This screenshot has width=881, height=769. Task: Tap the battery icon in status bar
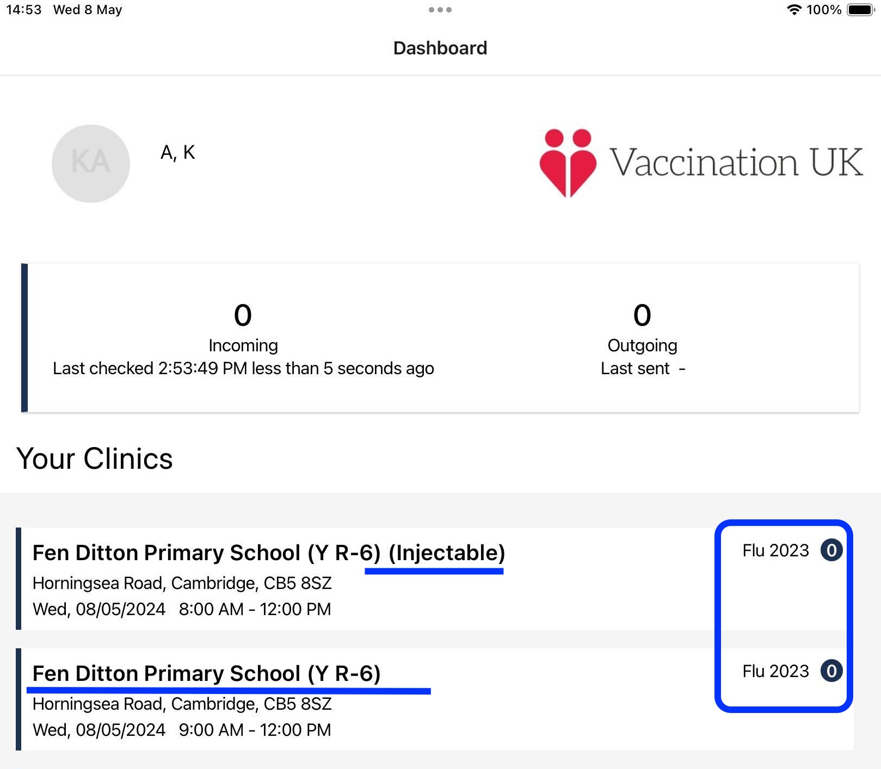pyautogui.click(x=860, y=10)
